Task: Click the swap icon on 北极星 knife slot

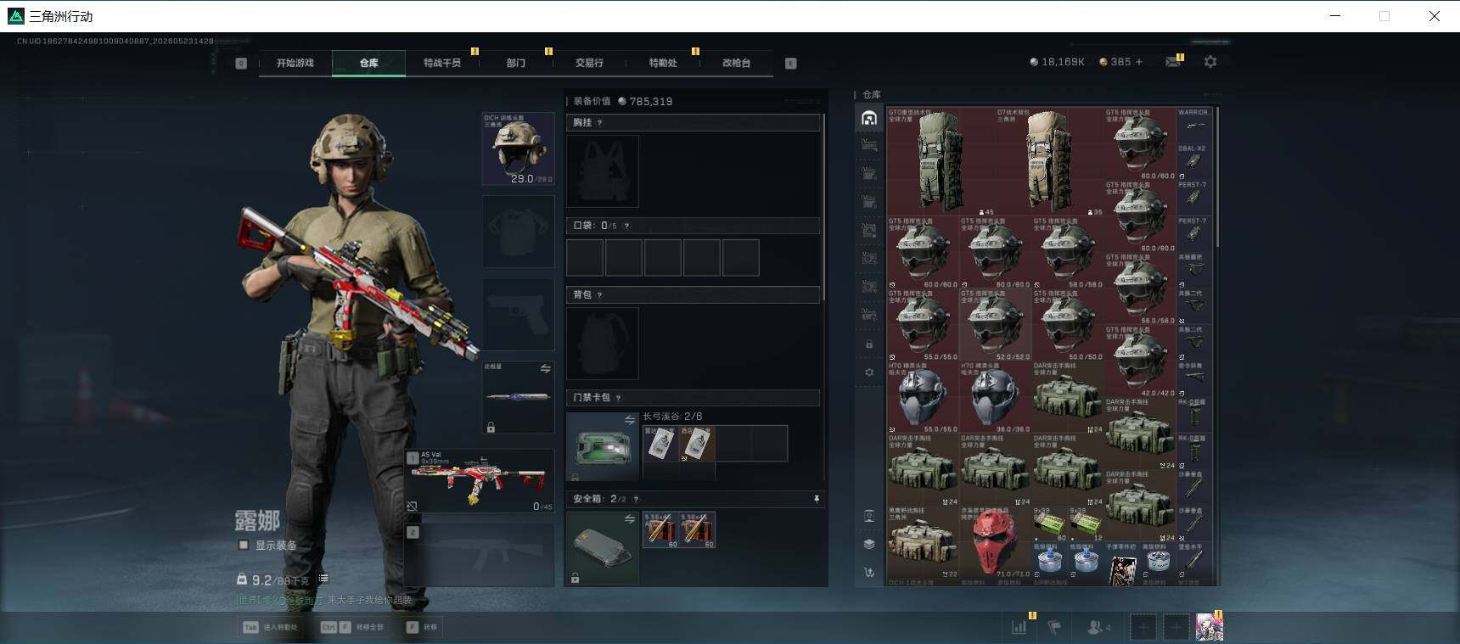Action: click(x=546, y=369)
